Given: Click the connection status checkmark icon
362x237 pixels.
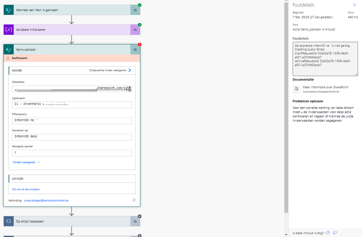Looking at the screenshot, I should click(x=134, y=200).
